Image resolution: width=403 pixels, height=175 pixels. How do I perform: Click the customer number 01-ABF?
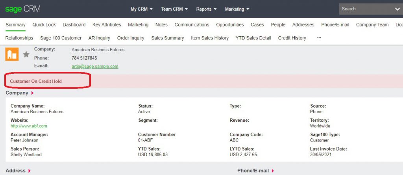pyautogui.click(x=146, y=140)
